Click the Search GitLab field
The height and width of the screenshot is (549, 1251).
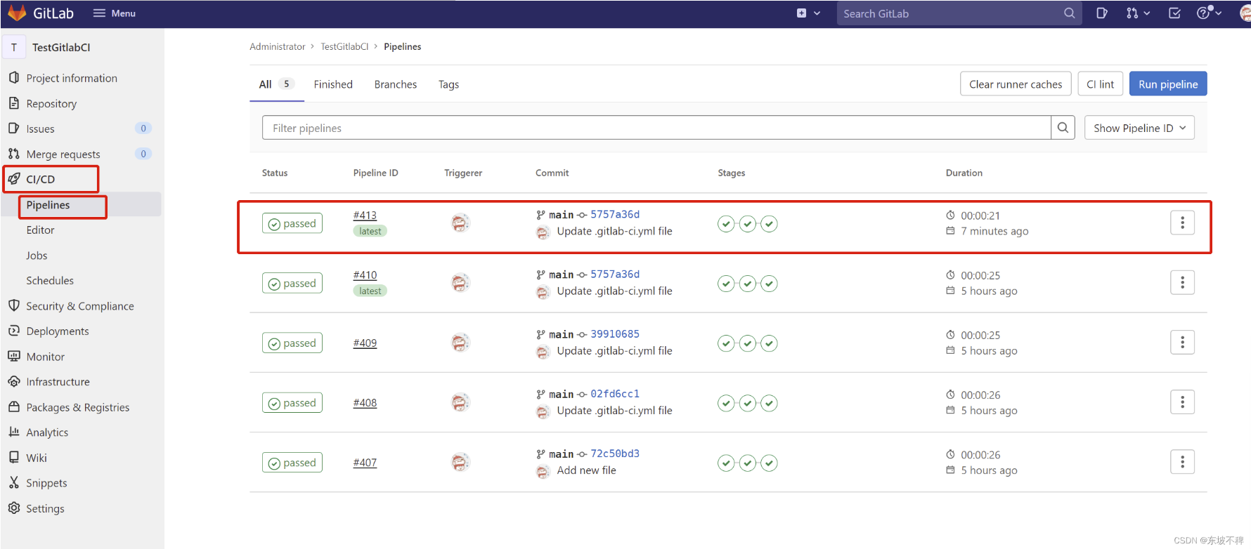(x=959, y=13)
